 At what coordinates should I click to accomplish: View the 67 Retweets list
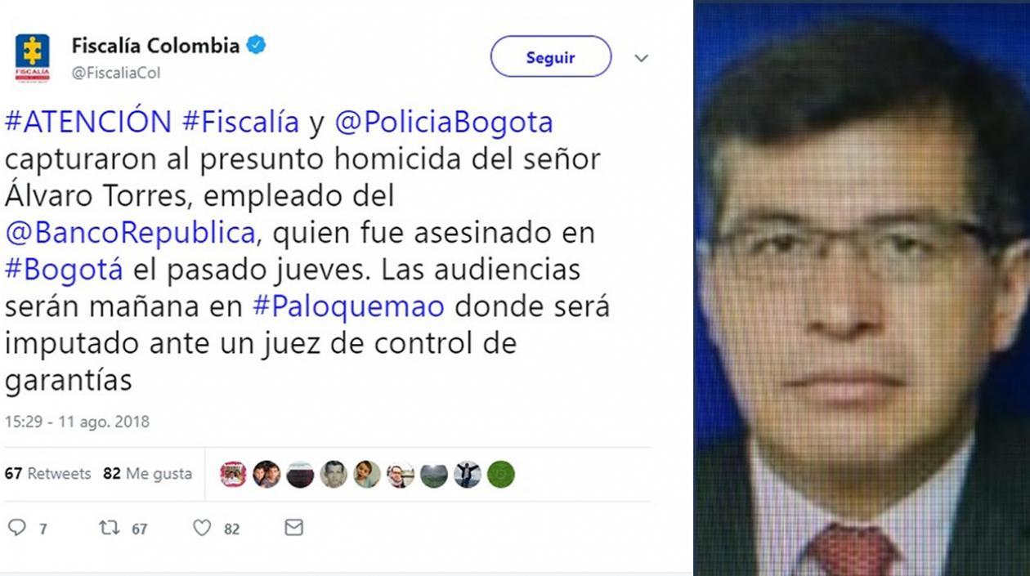tap(47, 474)
